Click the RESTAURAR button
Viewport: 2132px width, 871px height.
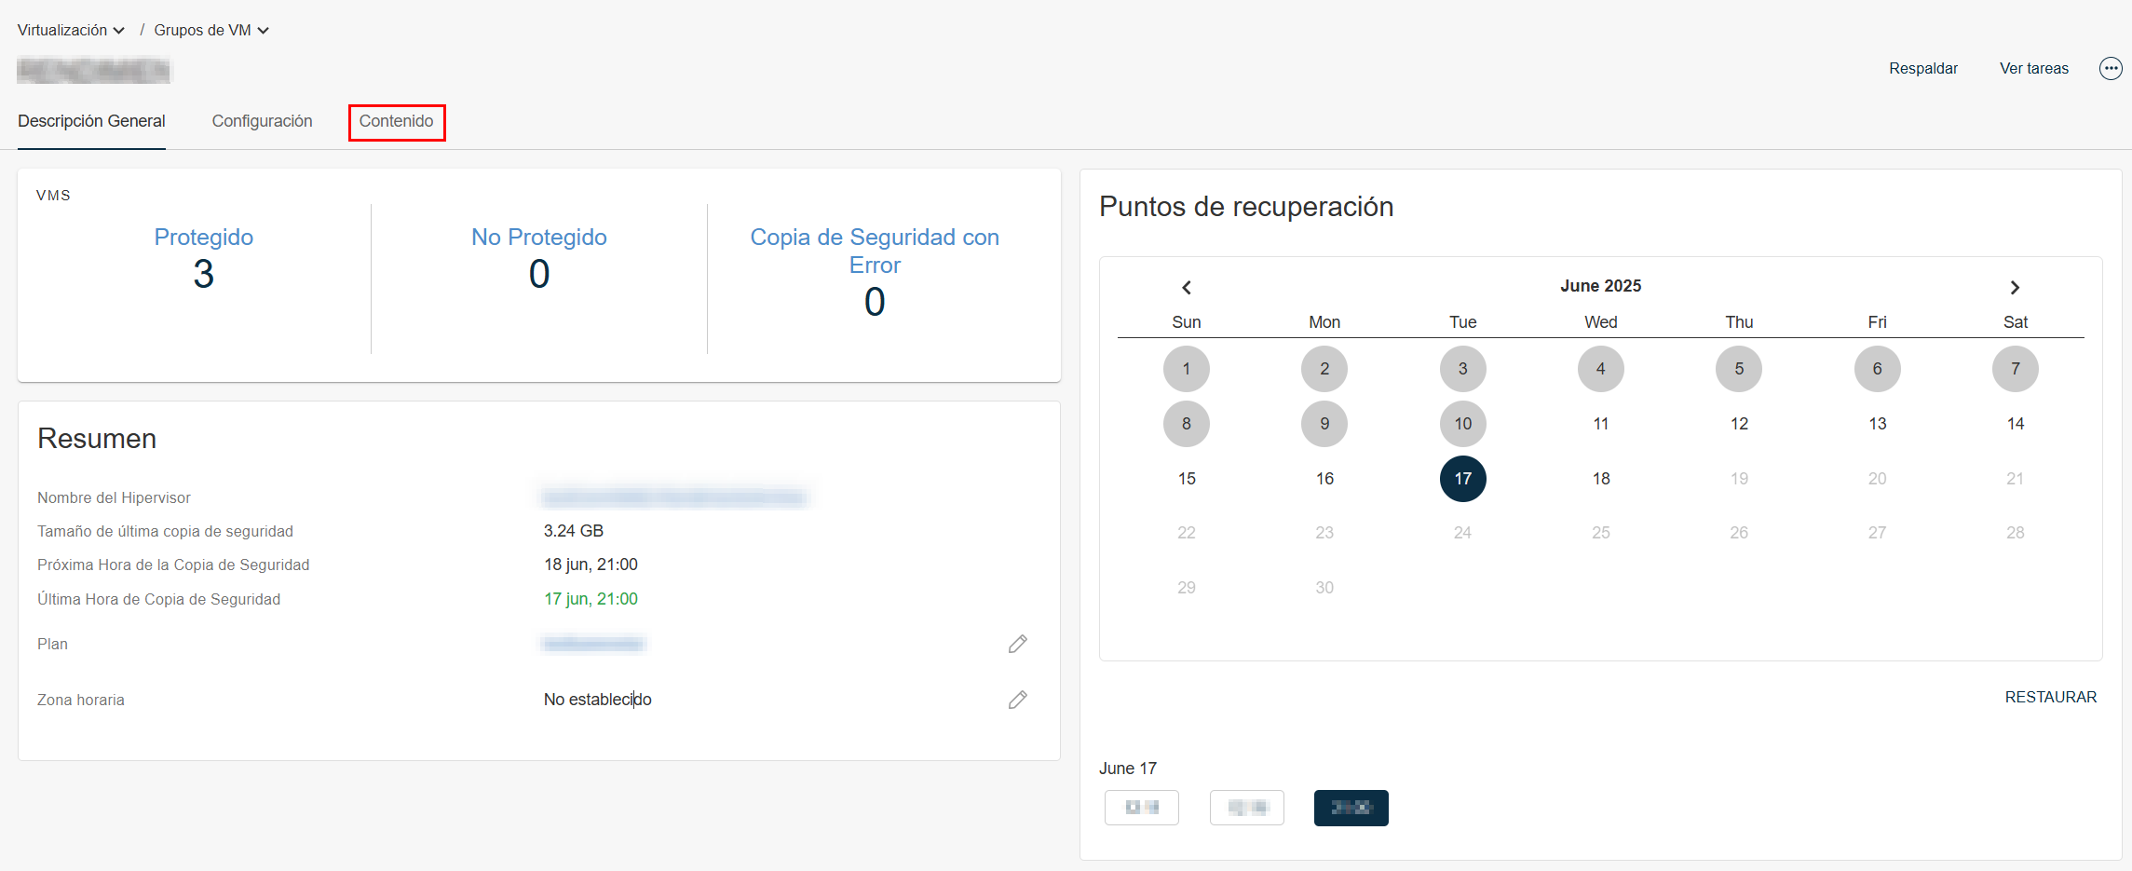click(2050, 697)
